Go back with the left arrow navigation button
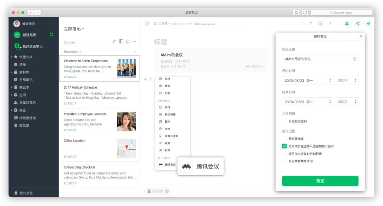Viewport: 383px width, 206px height. tap(31, 12)
